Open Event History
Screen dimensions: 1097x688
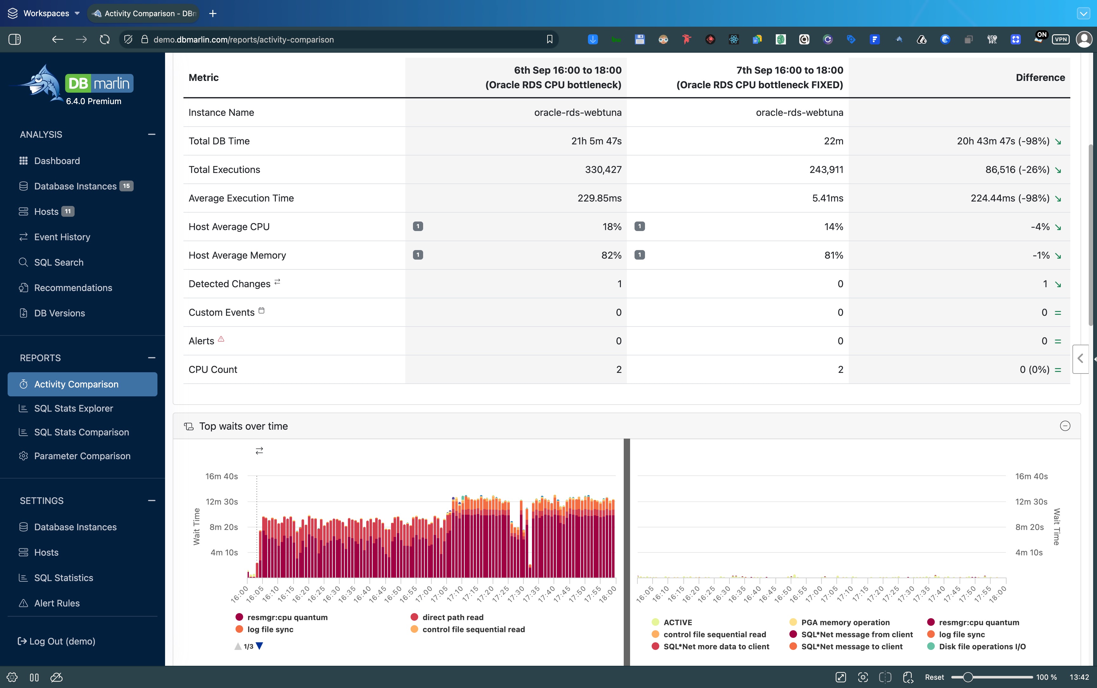[55, 237]
